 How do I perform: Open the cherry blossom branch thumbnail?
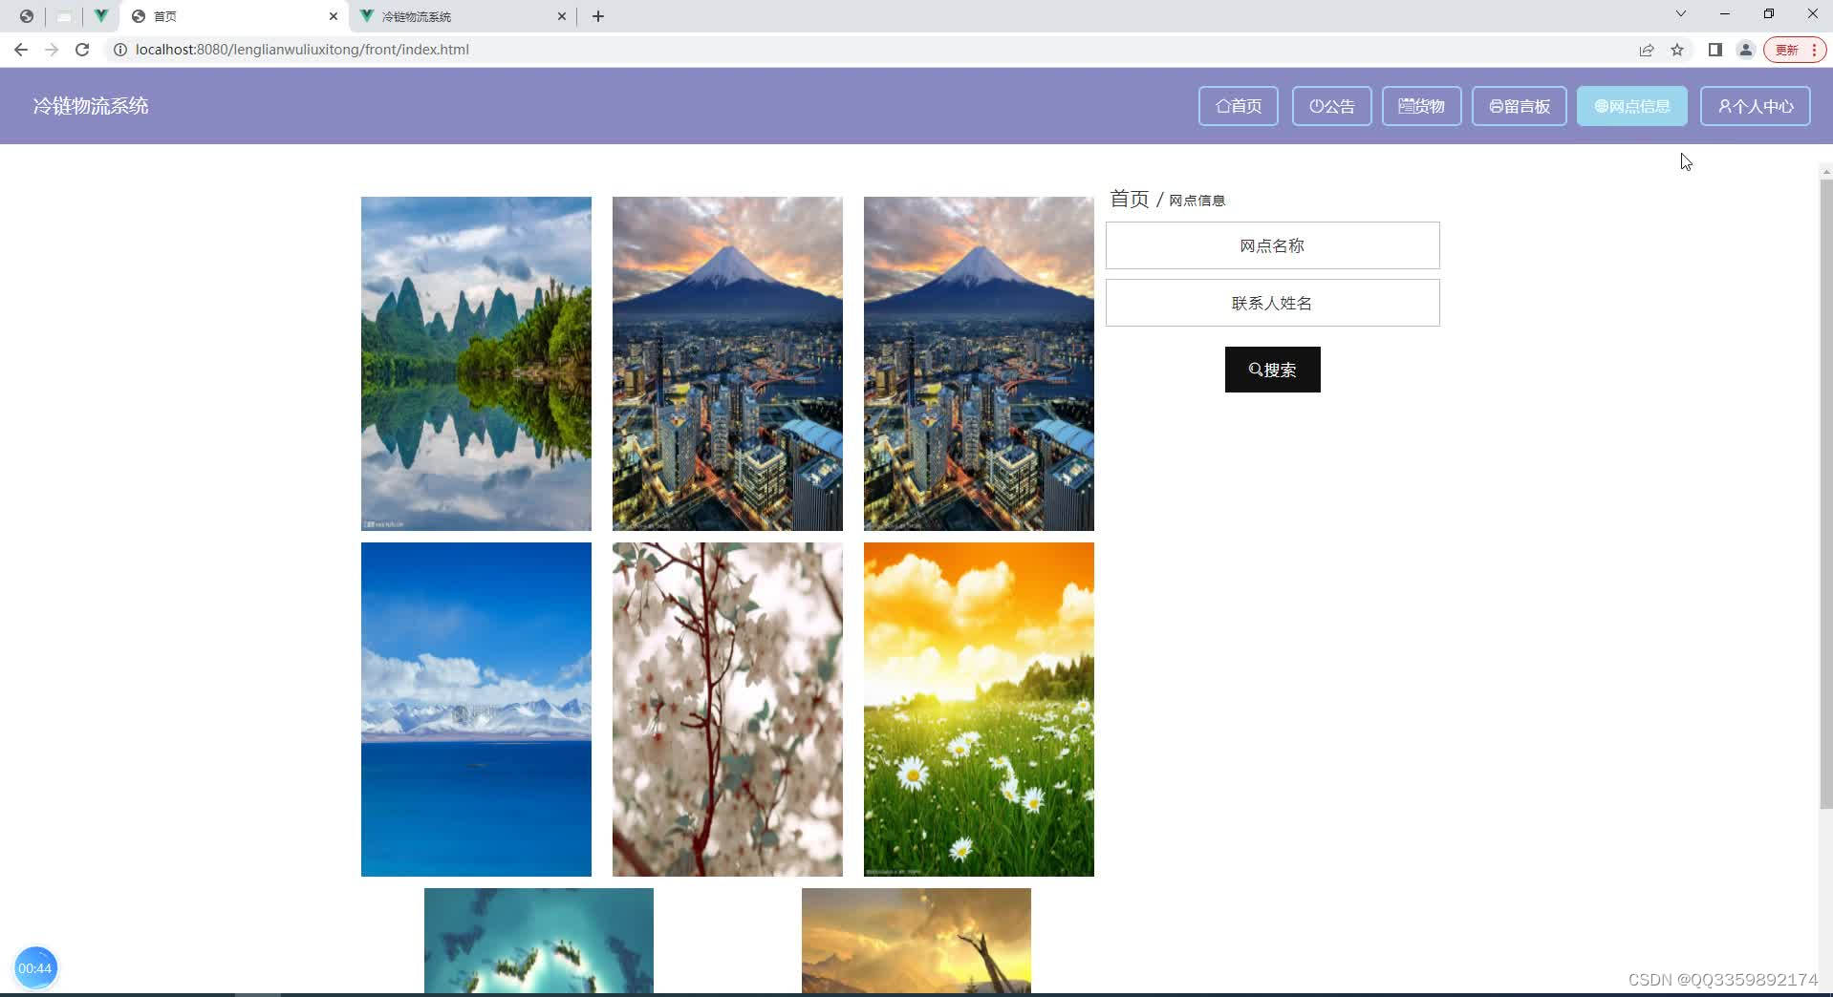tap(727, 710)
